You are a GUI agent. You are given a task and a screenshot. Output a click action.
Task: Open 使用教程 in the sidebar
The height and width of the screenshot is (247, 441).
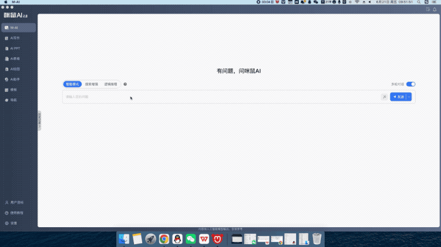point(17,213)
